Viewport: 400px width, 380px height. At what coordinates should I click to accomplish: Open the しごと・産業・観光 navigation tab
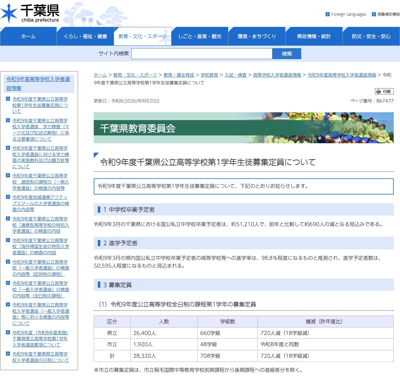200,36
